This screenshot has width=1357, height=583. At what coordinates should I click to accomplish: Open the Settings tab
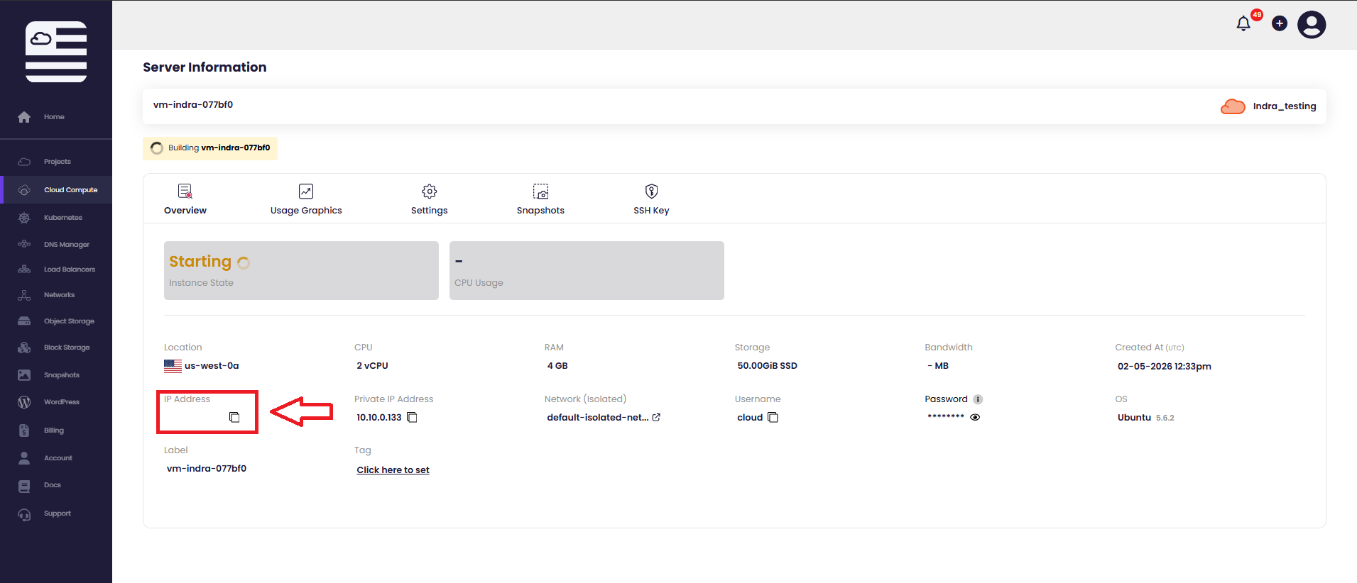pos(429,199)
